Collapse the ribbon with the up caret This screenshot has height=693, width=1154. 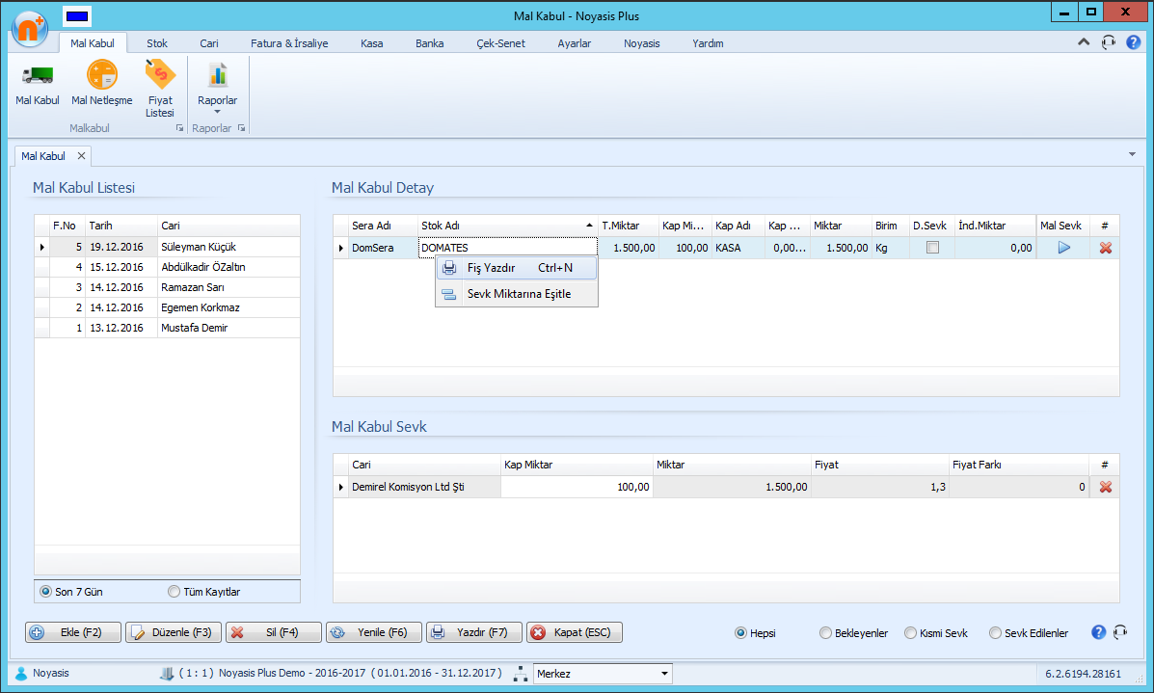1084,42
